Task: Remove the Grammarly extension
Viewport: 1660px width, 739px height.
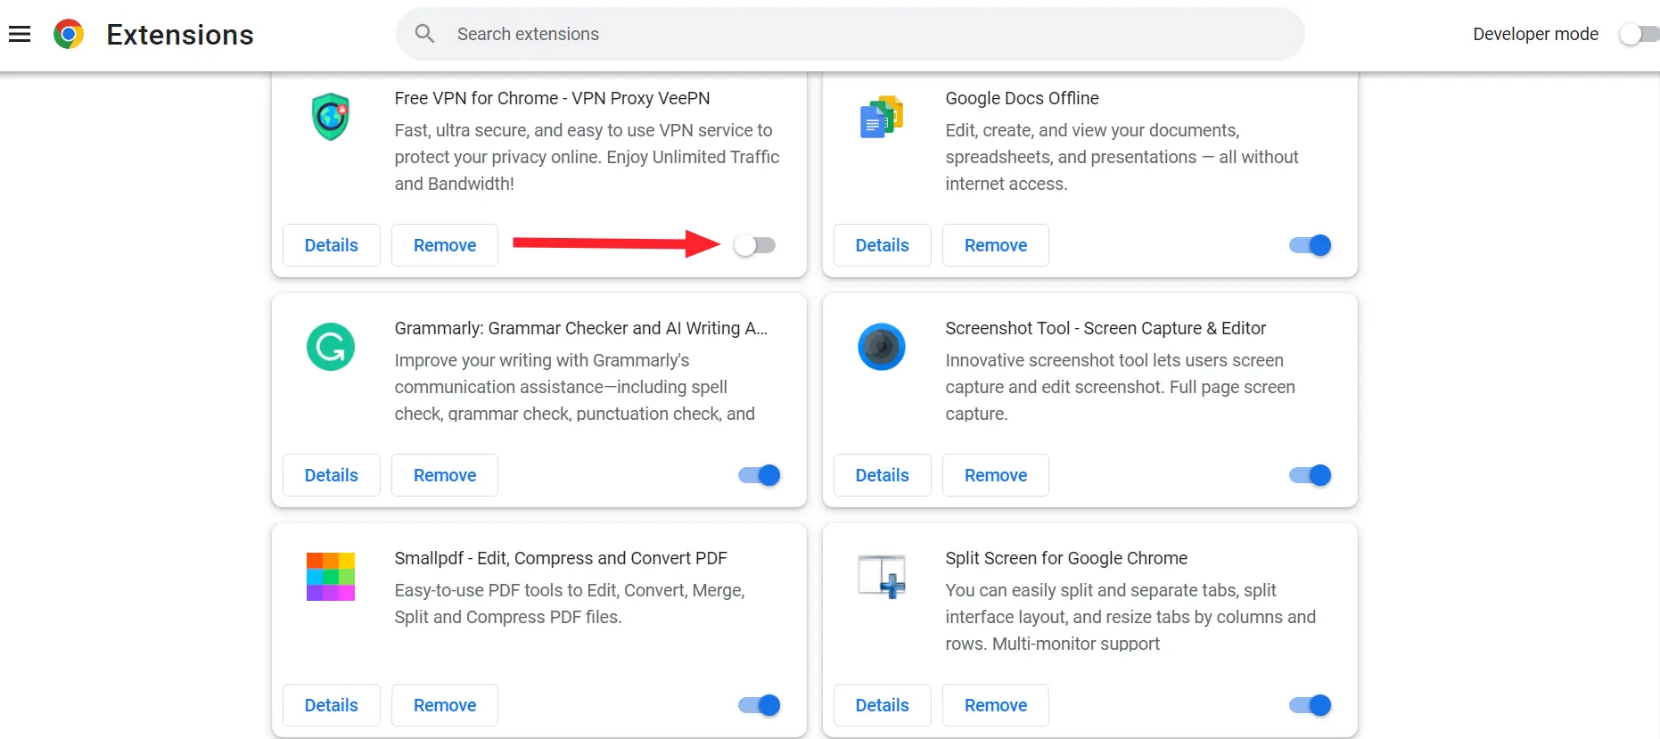Action: (x=445, y=475)
